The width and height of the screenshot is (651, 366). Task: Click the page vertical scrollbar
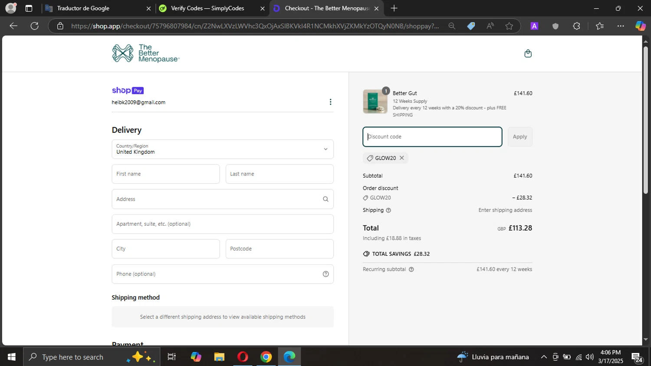click(645, 120)
